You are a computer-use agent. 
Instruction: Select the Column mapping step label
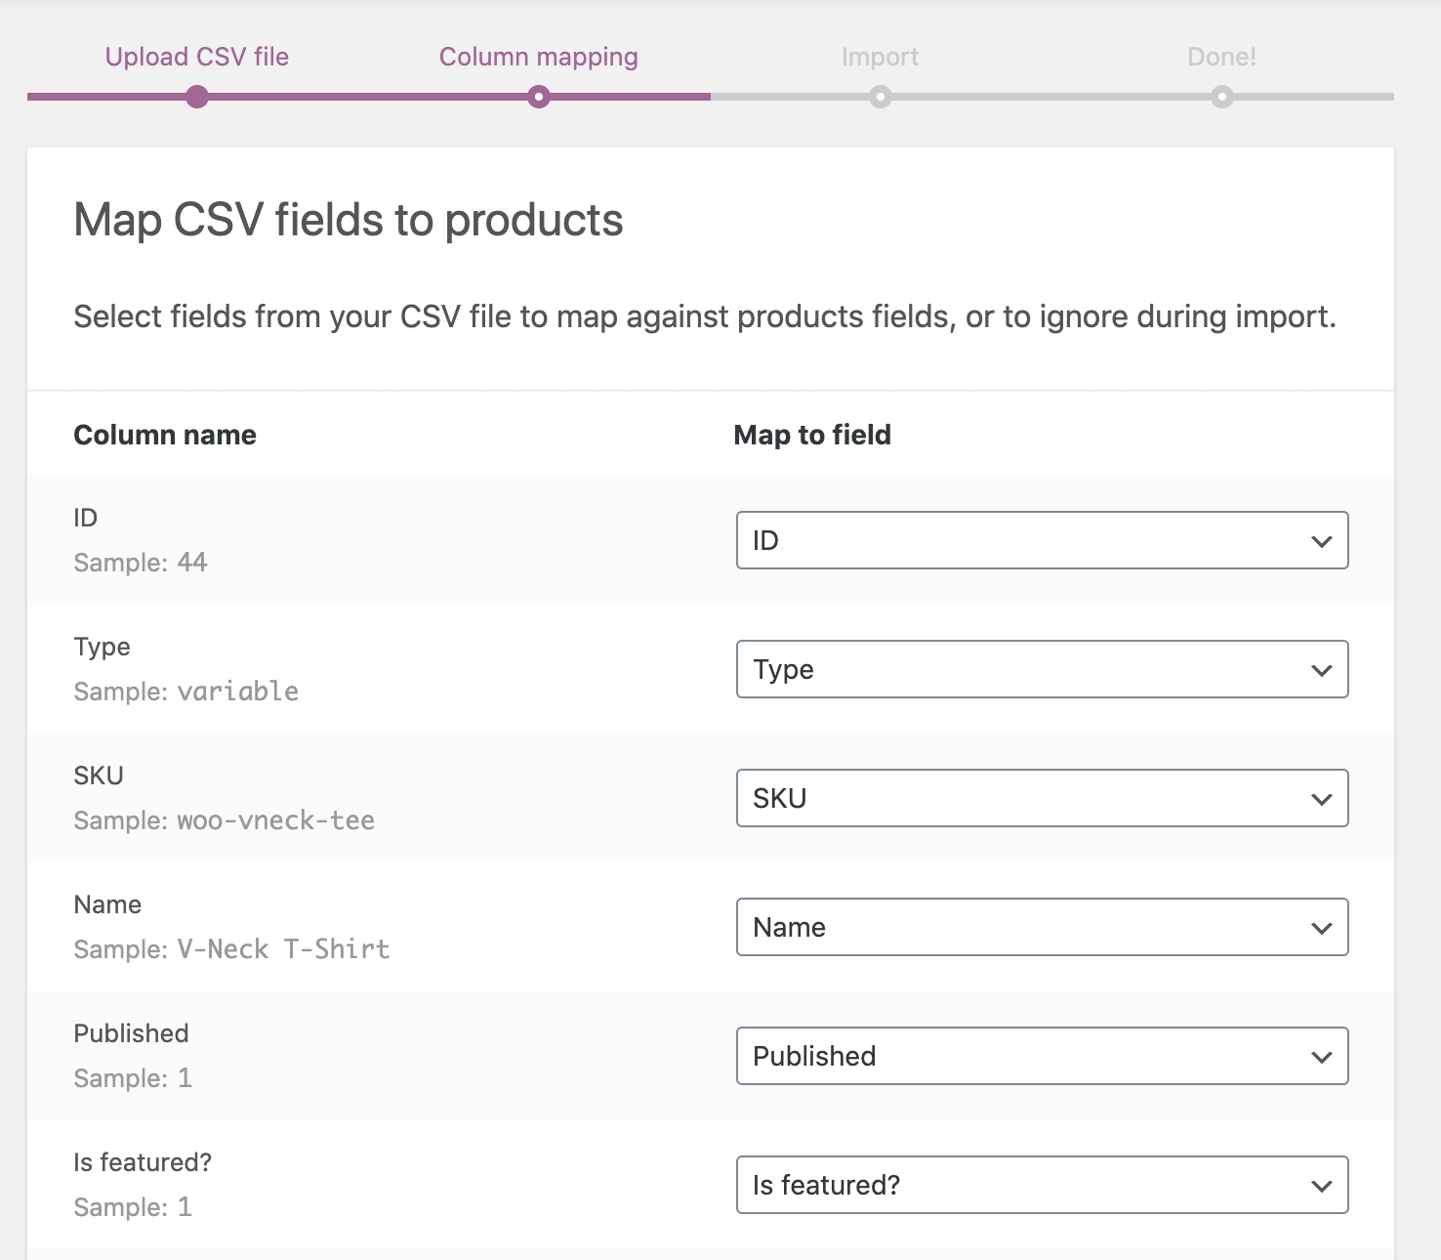pos(538,56)
